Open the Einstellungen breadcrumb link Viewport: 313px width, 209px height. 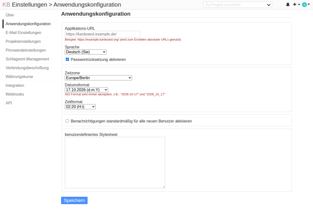coord(29,5)
